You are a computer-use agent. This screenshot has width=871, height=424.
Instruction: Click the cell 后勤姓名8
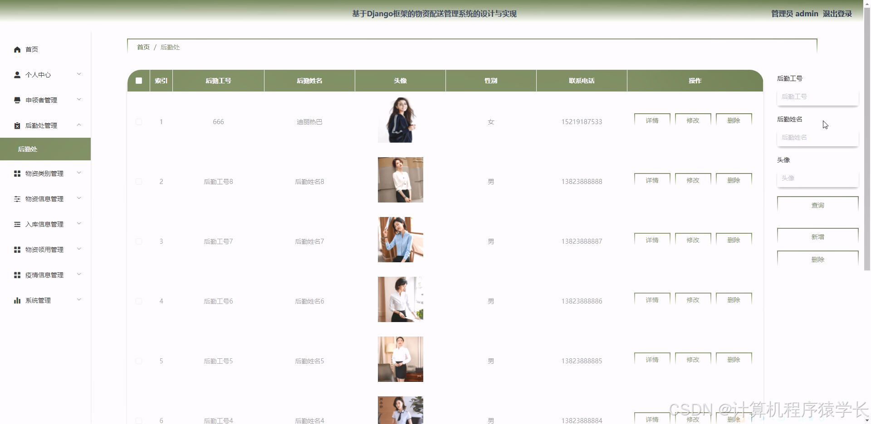pos(309,182)
